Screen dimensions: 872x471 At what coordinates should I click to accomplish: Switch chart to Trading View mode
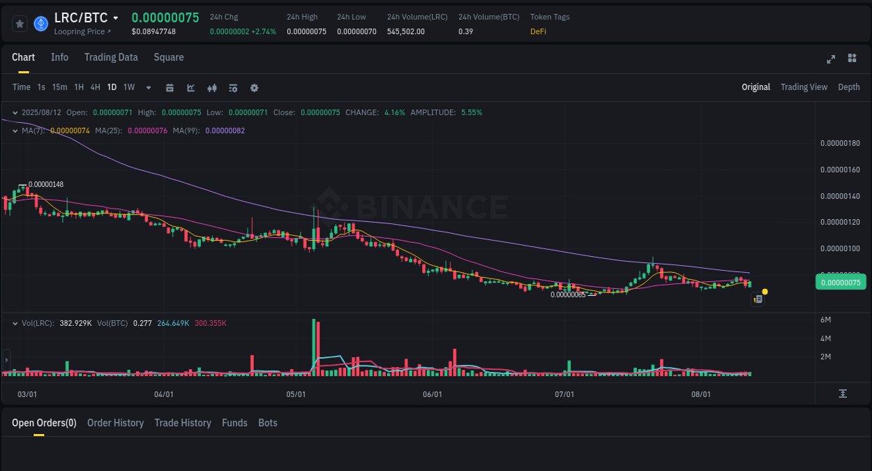[x=804, y=87]
